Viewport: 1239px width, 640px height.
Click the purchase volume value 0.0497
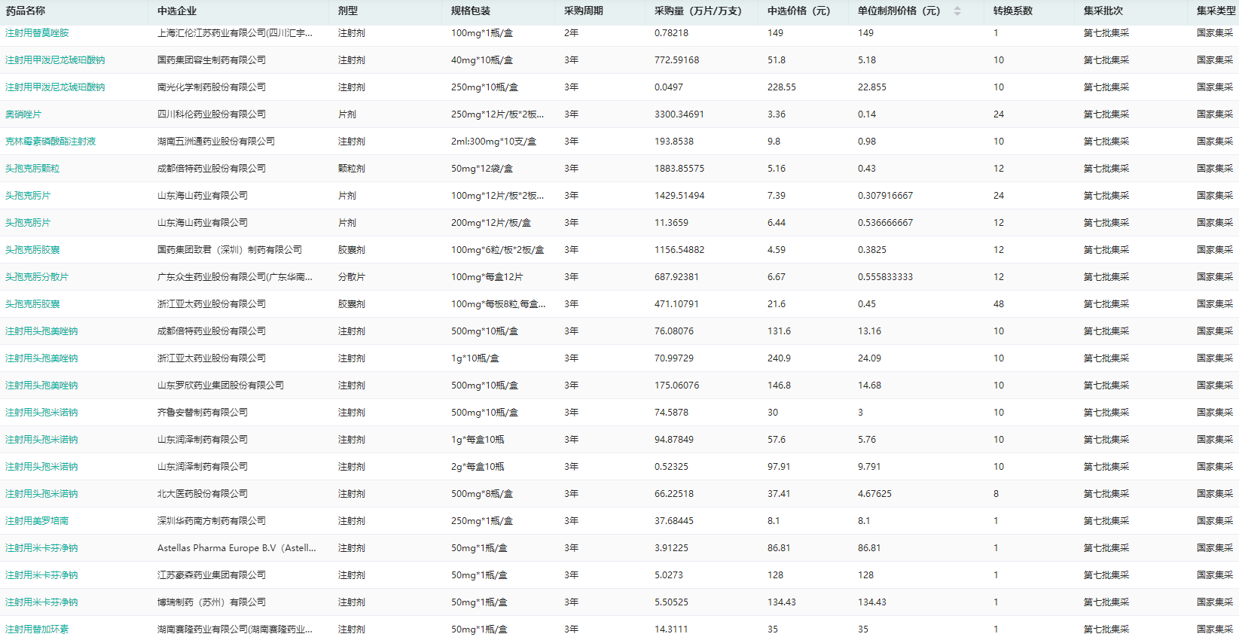click(669, 87)
